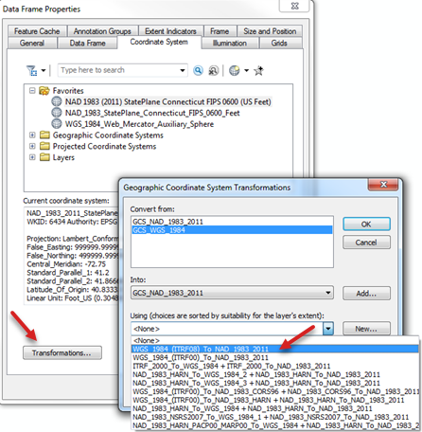Select NAD 1983 (2011) StatePlane Connecticut (US Feet)
The image size is (422, 432).
(x=167, y=101)
